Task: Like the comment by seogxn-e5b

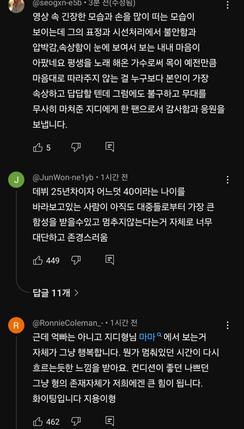Action: click(x=38, y=147)
